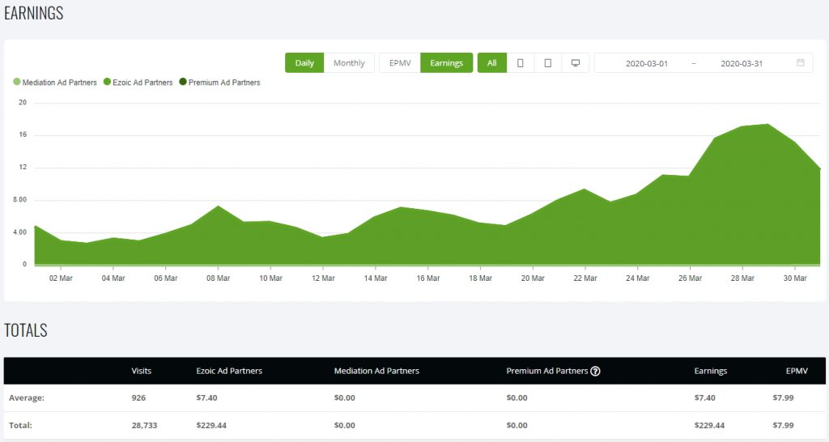Toggle Mediation Ad Partners legend series
Screen dimensions: 829x442
coord(55,83)
